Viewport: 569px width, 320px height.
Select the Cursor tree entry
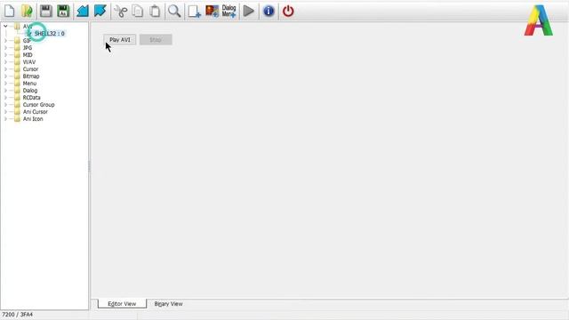click(30, 69)
